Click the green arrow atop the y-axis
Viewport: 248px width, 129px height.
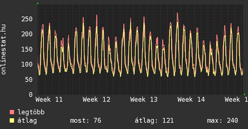(x=38, y=3)
